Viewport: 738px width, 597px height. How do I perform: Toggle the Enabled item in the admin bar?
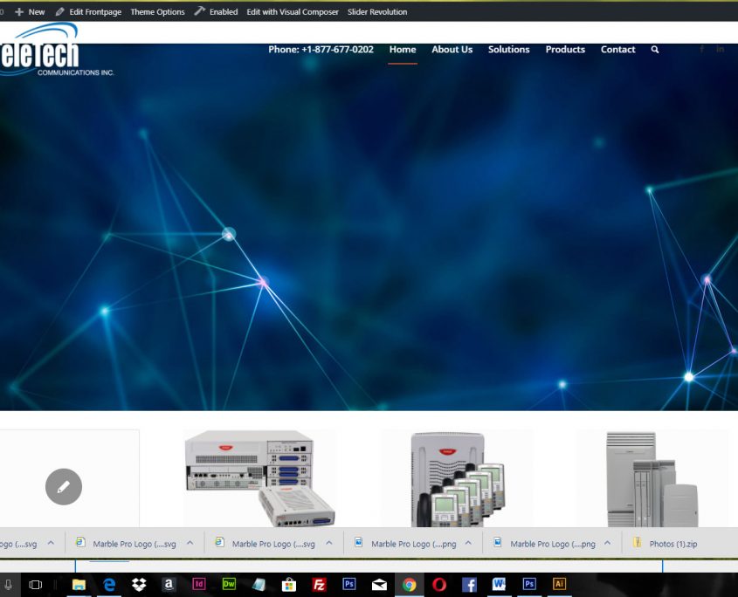(x=216, y=12)
